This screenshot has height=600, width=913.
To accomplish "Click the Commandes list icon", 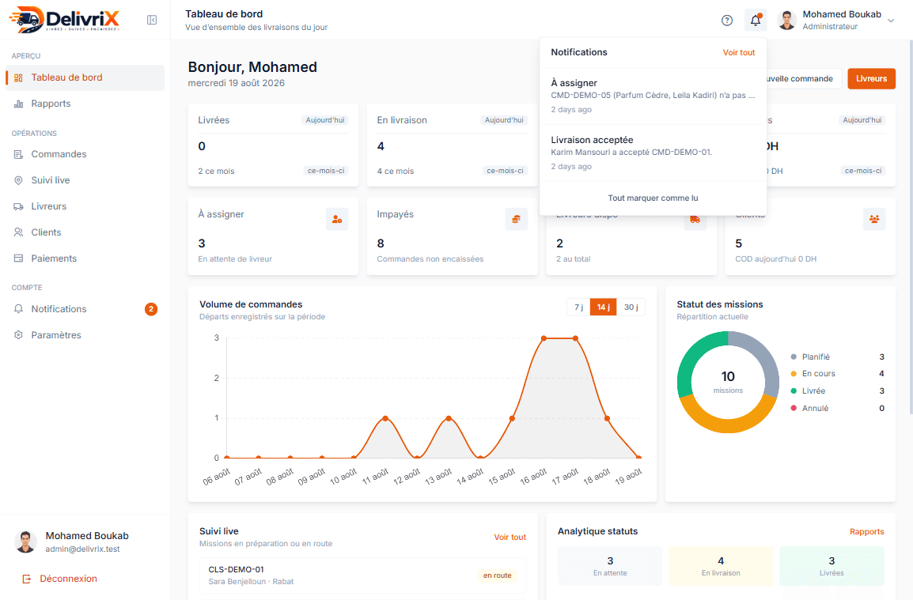I will tap(19, 154).
